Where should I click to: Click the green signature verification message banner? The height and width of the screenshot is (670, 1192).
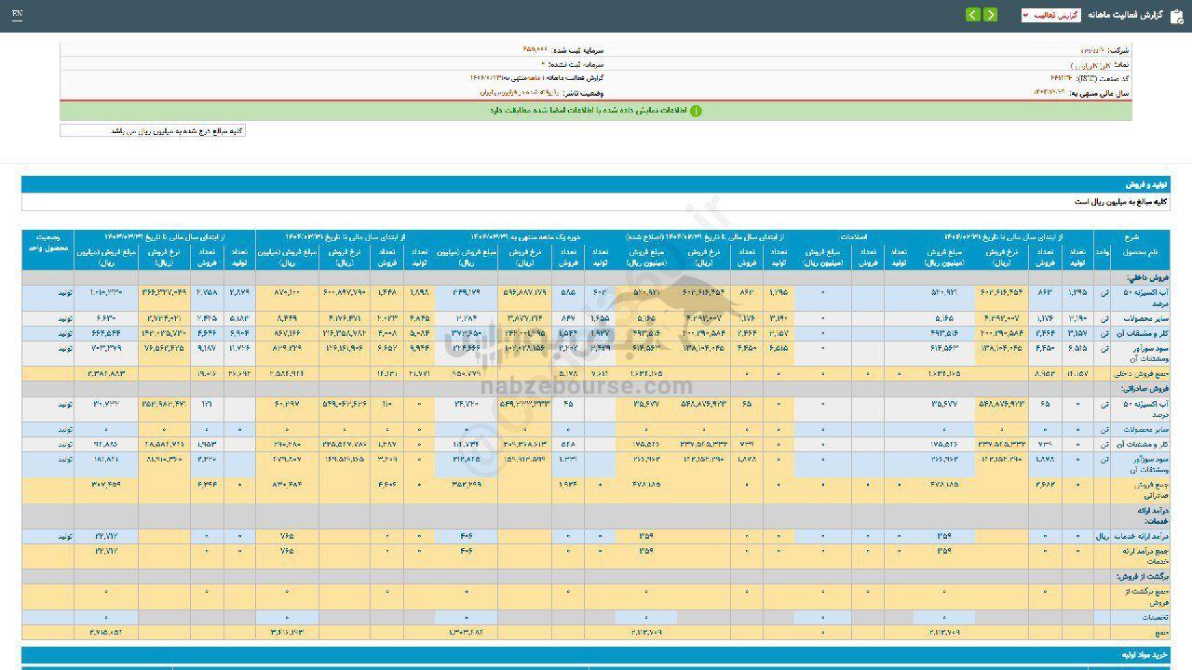596,111
